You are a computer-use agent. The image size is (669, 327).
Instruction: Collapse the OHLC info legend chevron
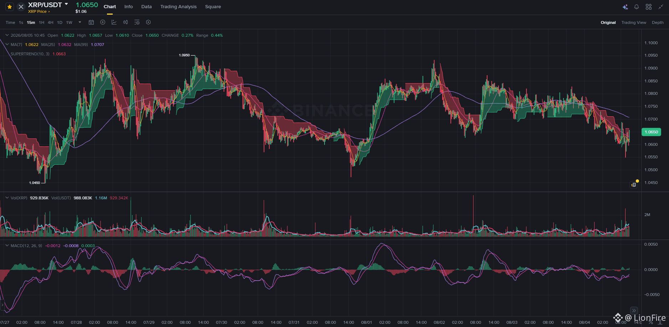(7, 35)
